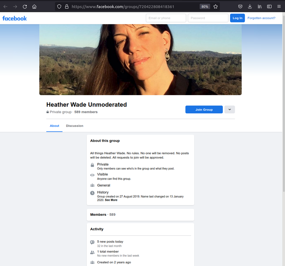
Task: Click the Private lock icon in About
Action: tap(92, 165)
